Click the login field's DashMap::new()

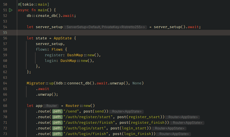76,61
